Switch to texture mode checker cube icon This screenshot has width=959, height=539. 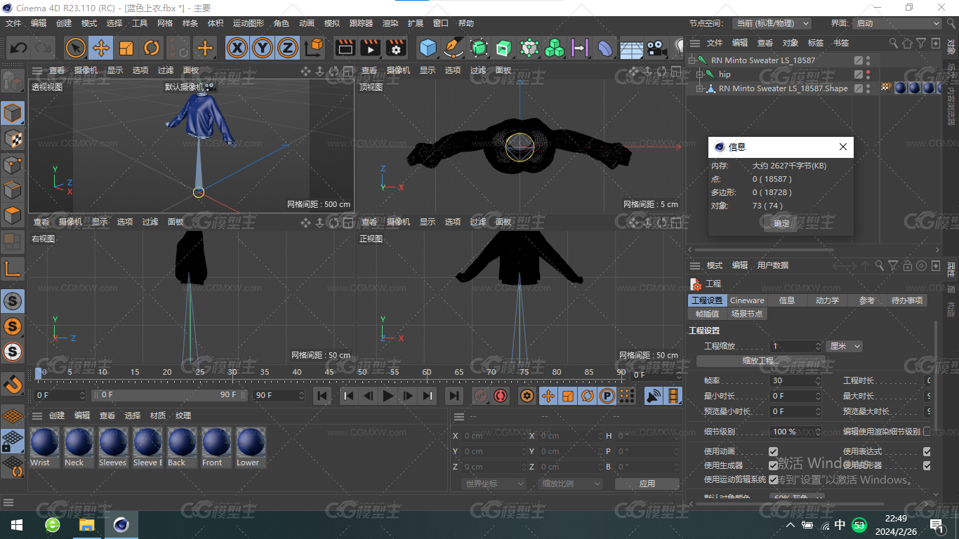point(13,139)
